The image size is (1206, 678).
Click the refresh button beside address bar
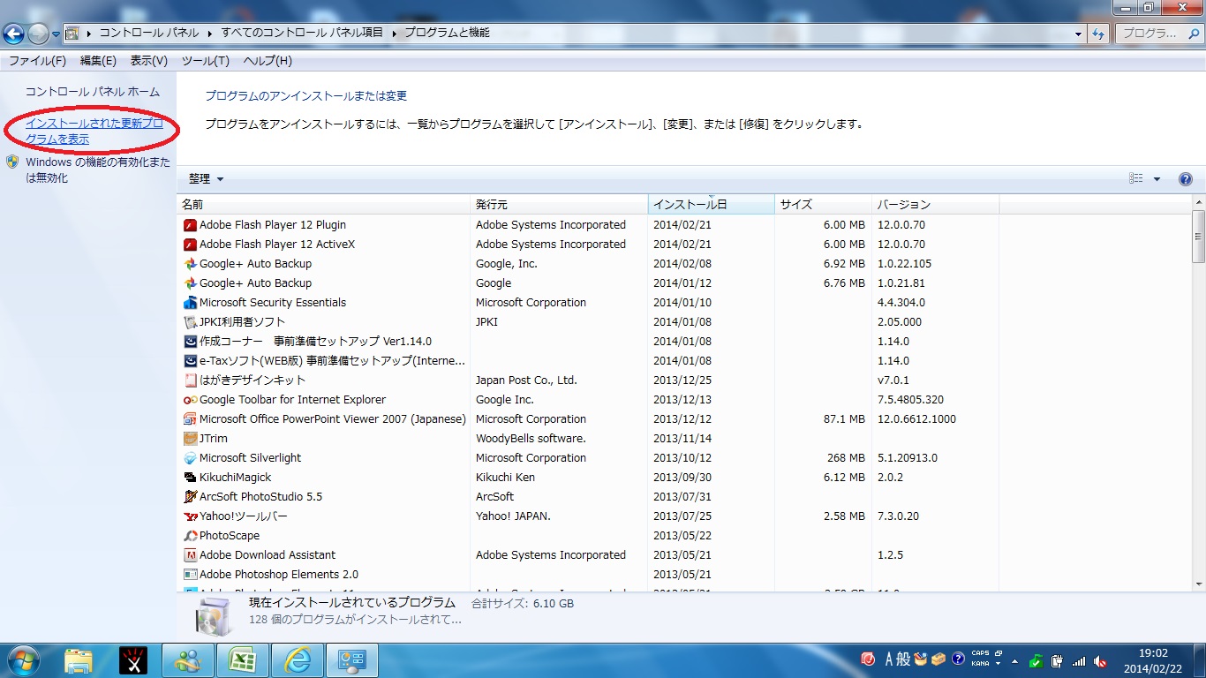click(x=1098, y=34)
